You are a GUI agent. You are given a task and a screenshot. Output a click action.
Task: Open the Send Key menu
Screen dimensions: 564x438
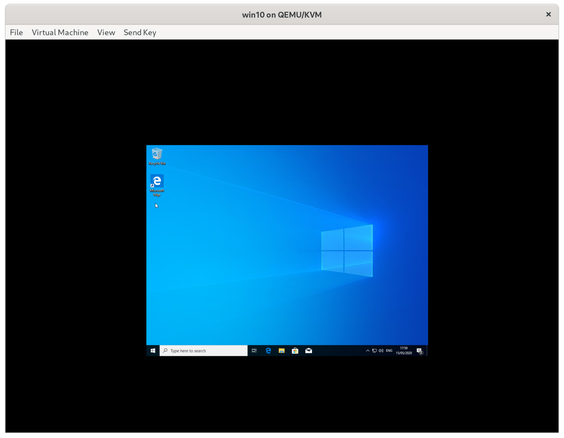[x=140, y=32]
